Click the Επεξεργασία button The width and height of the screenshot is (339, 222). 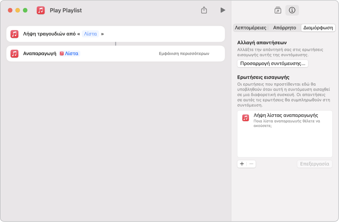315,164
